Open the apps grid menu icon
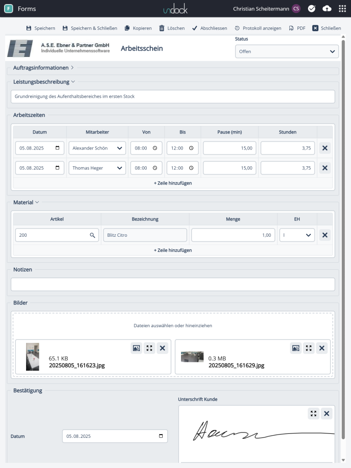 tap(342, 9)
